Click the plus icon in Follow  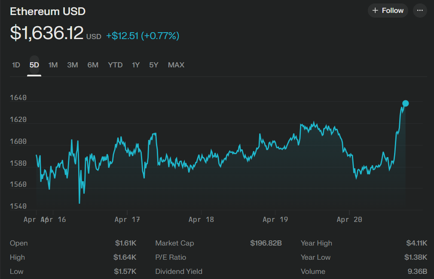point(375,11)
